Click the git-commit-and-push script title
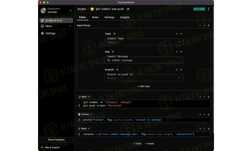This screenshot has width=252, height=151. [x=110, y=9]
